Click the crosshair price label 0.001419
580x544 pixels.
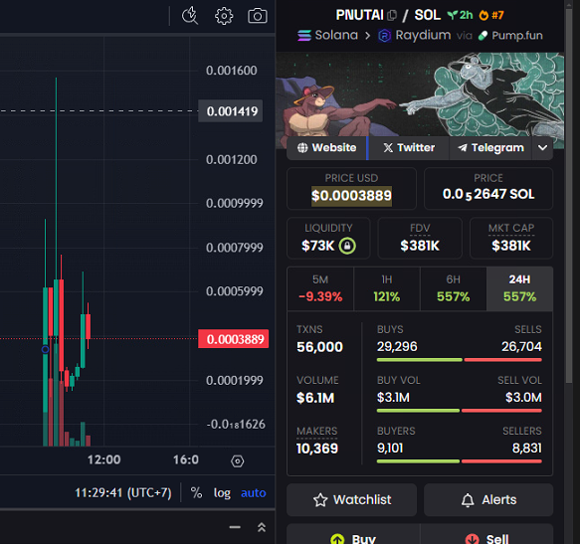pyautogui.click(x=231, y=111)
